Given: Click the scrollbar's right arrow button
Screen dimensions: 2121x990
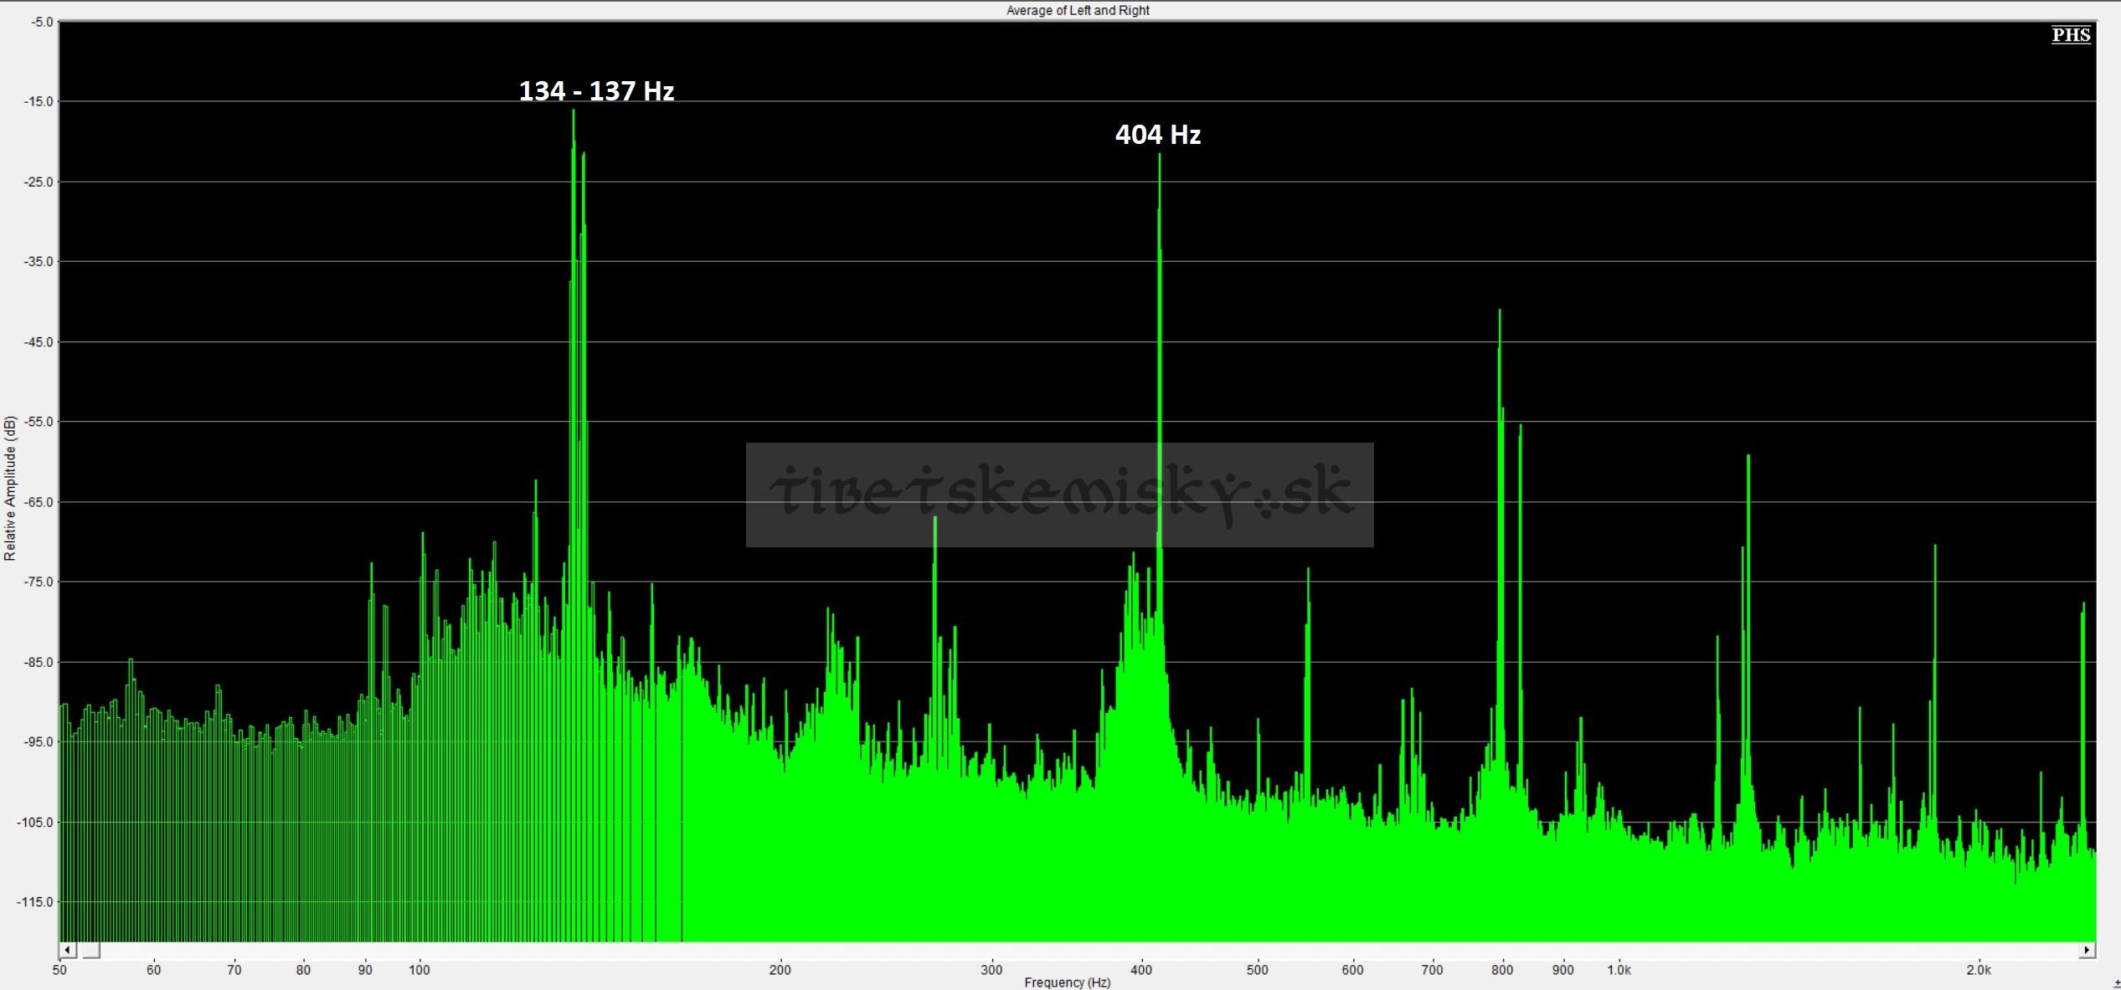Looking at the screenshot, I should [2088, 950].
